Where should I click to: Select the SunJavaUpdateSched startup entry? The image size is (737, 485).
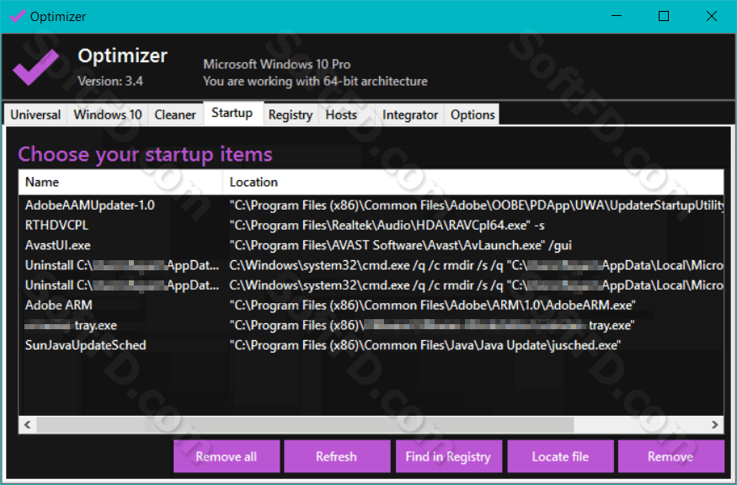point(86,345)
